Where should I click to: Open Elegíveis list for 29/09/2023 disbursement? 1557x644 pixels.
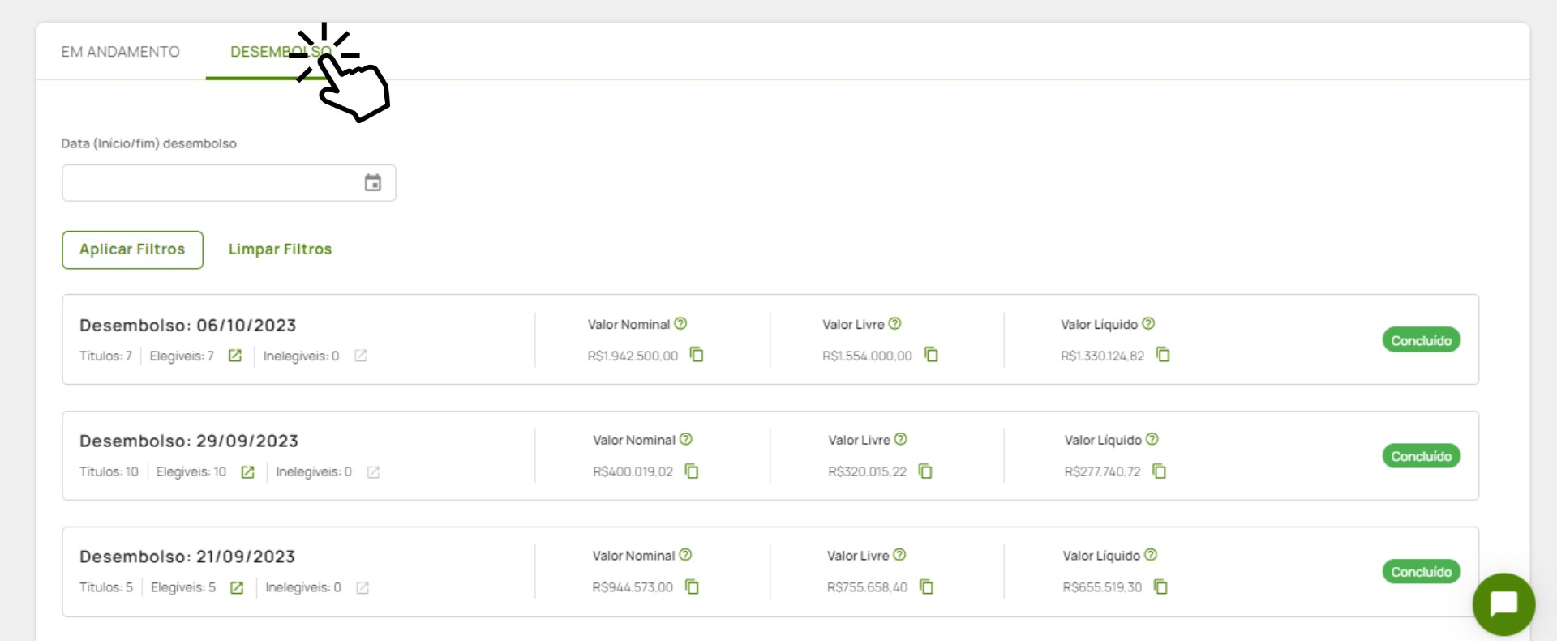[x=248, y=472]
